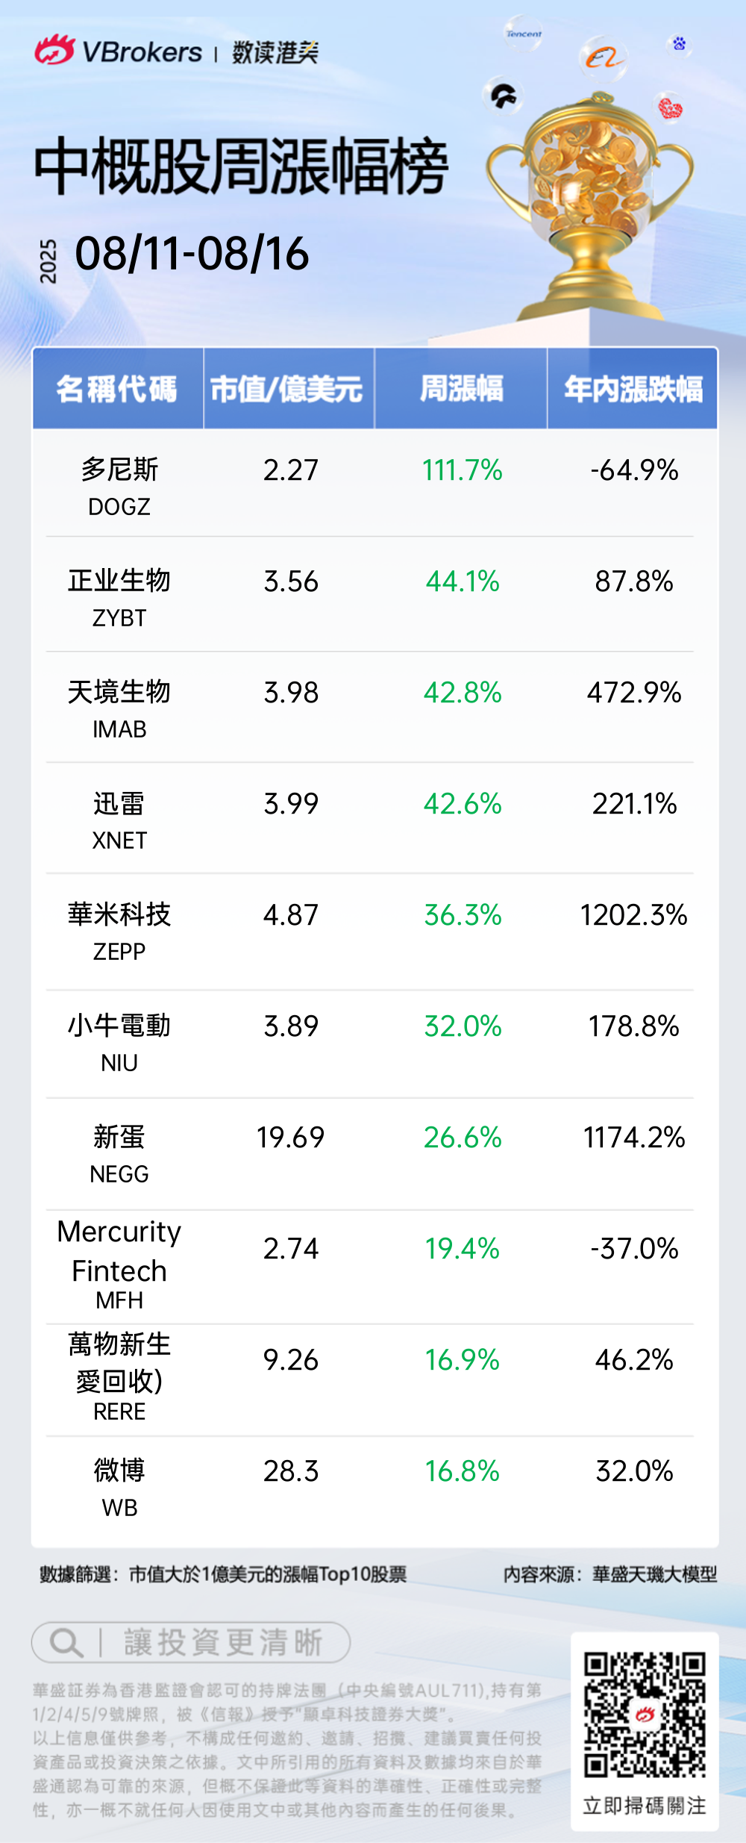Open the 迅雷 XNET stock entry
Viewport: 746px width, 1843px height.
(119, 819)
